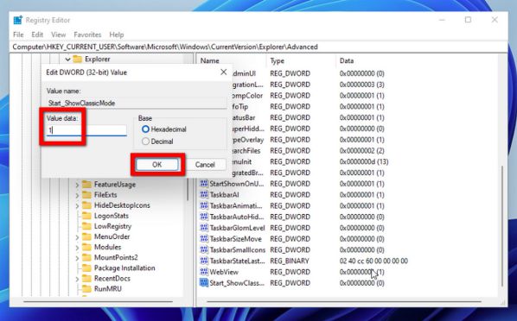Expand the RecentDocs key
Image resolution: width=517 pixels, height=321 pixels.
(77, 280)
